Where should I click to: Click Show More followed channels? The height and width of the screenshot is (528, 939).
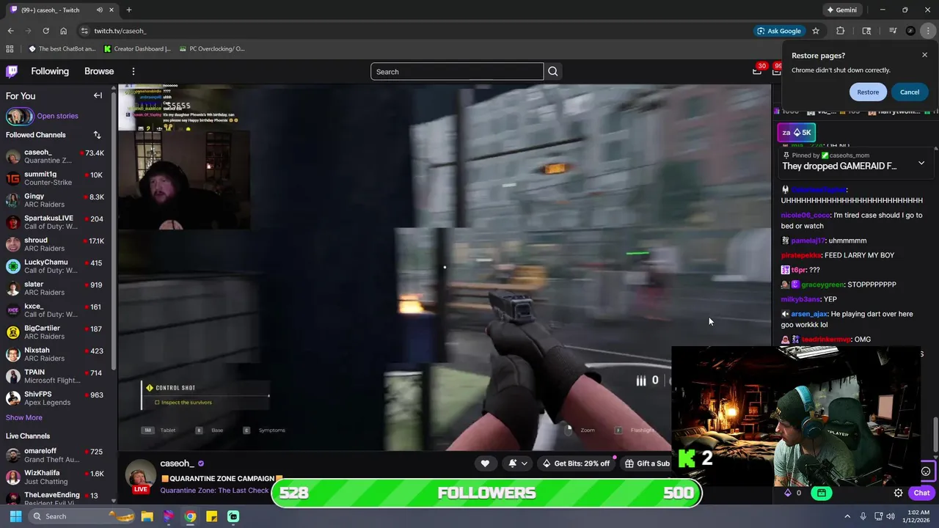pos(23,417)
